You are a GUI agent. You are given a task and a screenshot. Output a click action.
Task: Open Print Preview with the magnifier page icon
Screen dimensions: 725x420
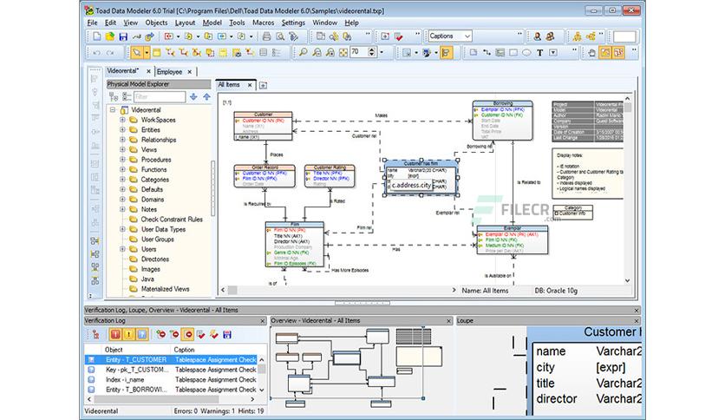click(x=280, y=36)
